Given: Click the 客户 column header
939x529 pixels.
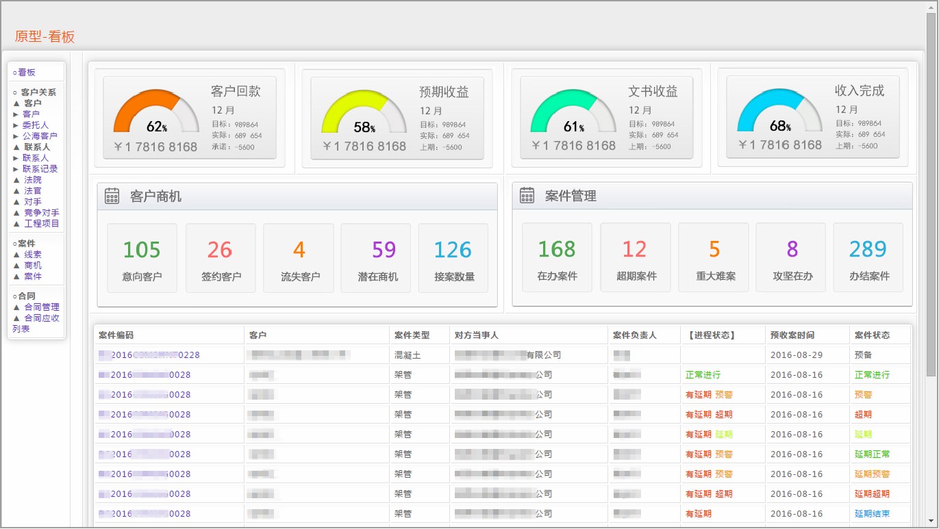Looking at the screenshot, I should [x=258, y=335].
